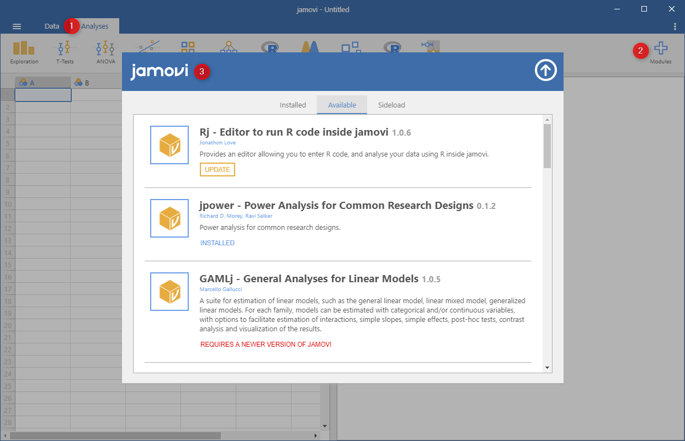The width and height of the screenshot is (685, 441).
Task: Open the Frequencies analyses menu
Action: click(188, 46)
